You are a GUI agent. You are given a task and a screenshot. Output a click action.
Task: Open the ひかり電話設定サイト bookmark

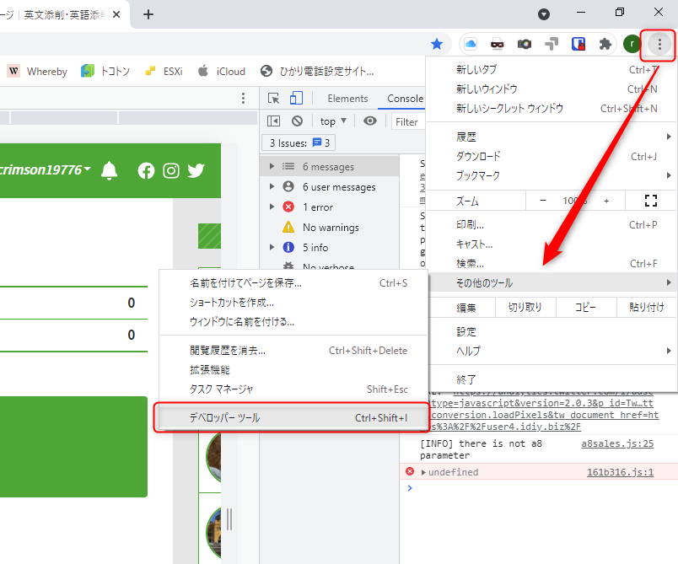317,71
